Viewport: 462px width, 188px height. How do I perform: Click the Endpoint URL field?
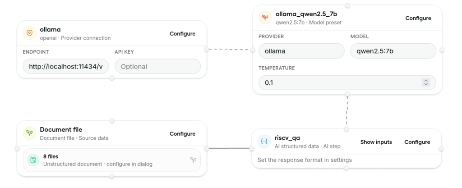point(66,66)
